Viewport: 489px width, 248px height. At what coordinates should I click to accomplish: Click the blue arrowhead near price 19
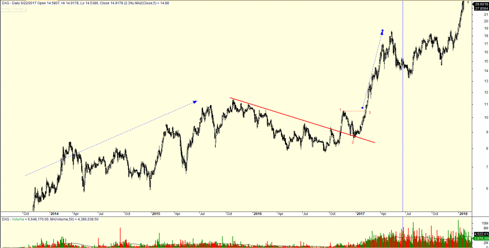382,32
